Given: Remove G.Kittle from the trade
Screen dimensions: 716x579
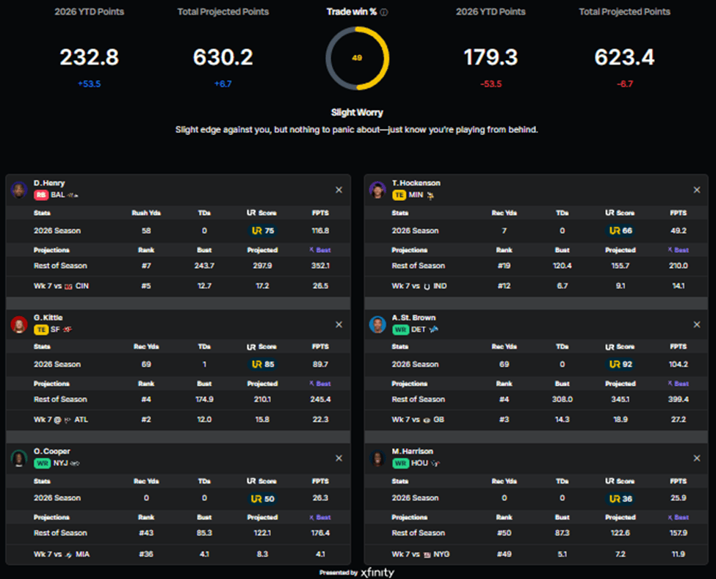Looking at the screenshot, I should pos(339,324).
